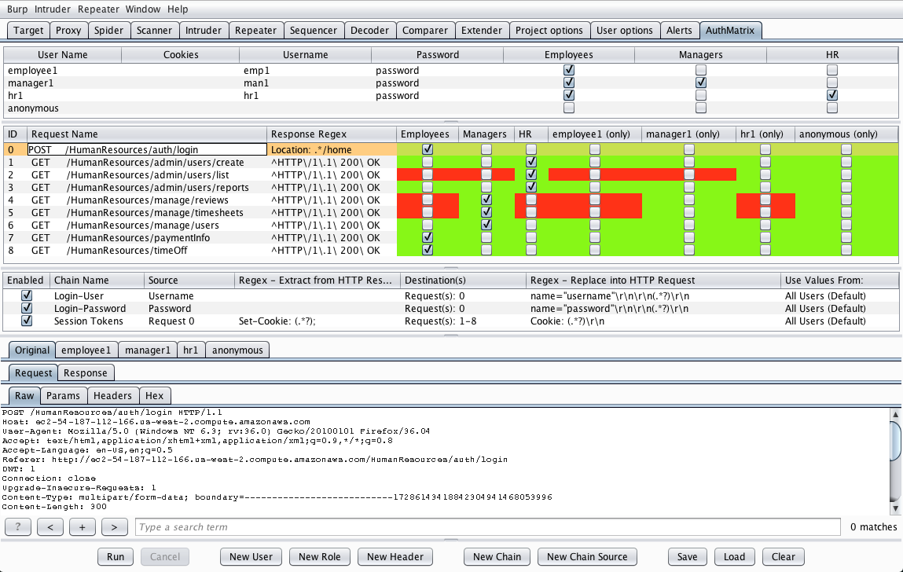Viewport: 903px width, 572px height.
Task: Disable the Session Tokens chain checkbox
Action: 27,321
